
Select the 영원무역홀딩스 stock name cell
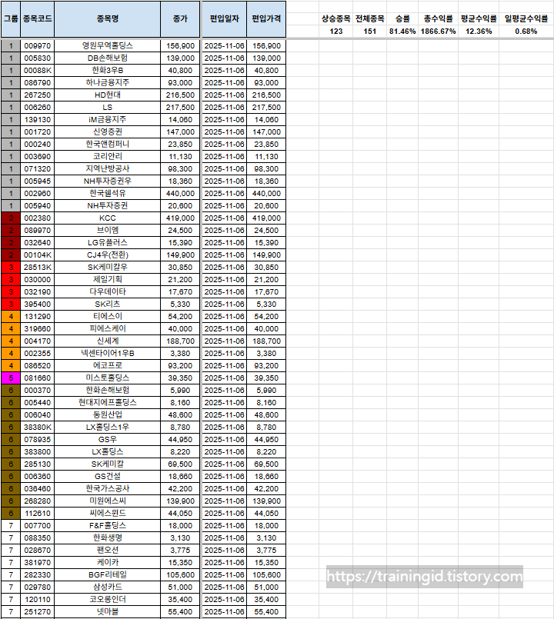click(x=108, y=46)
